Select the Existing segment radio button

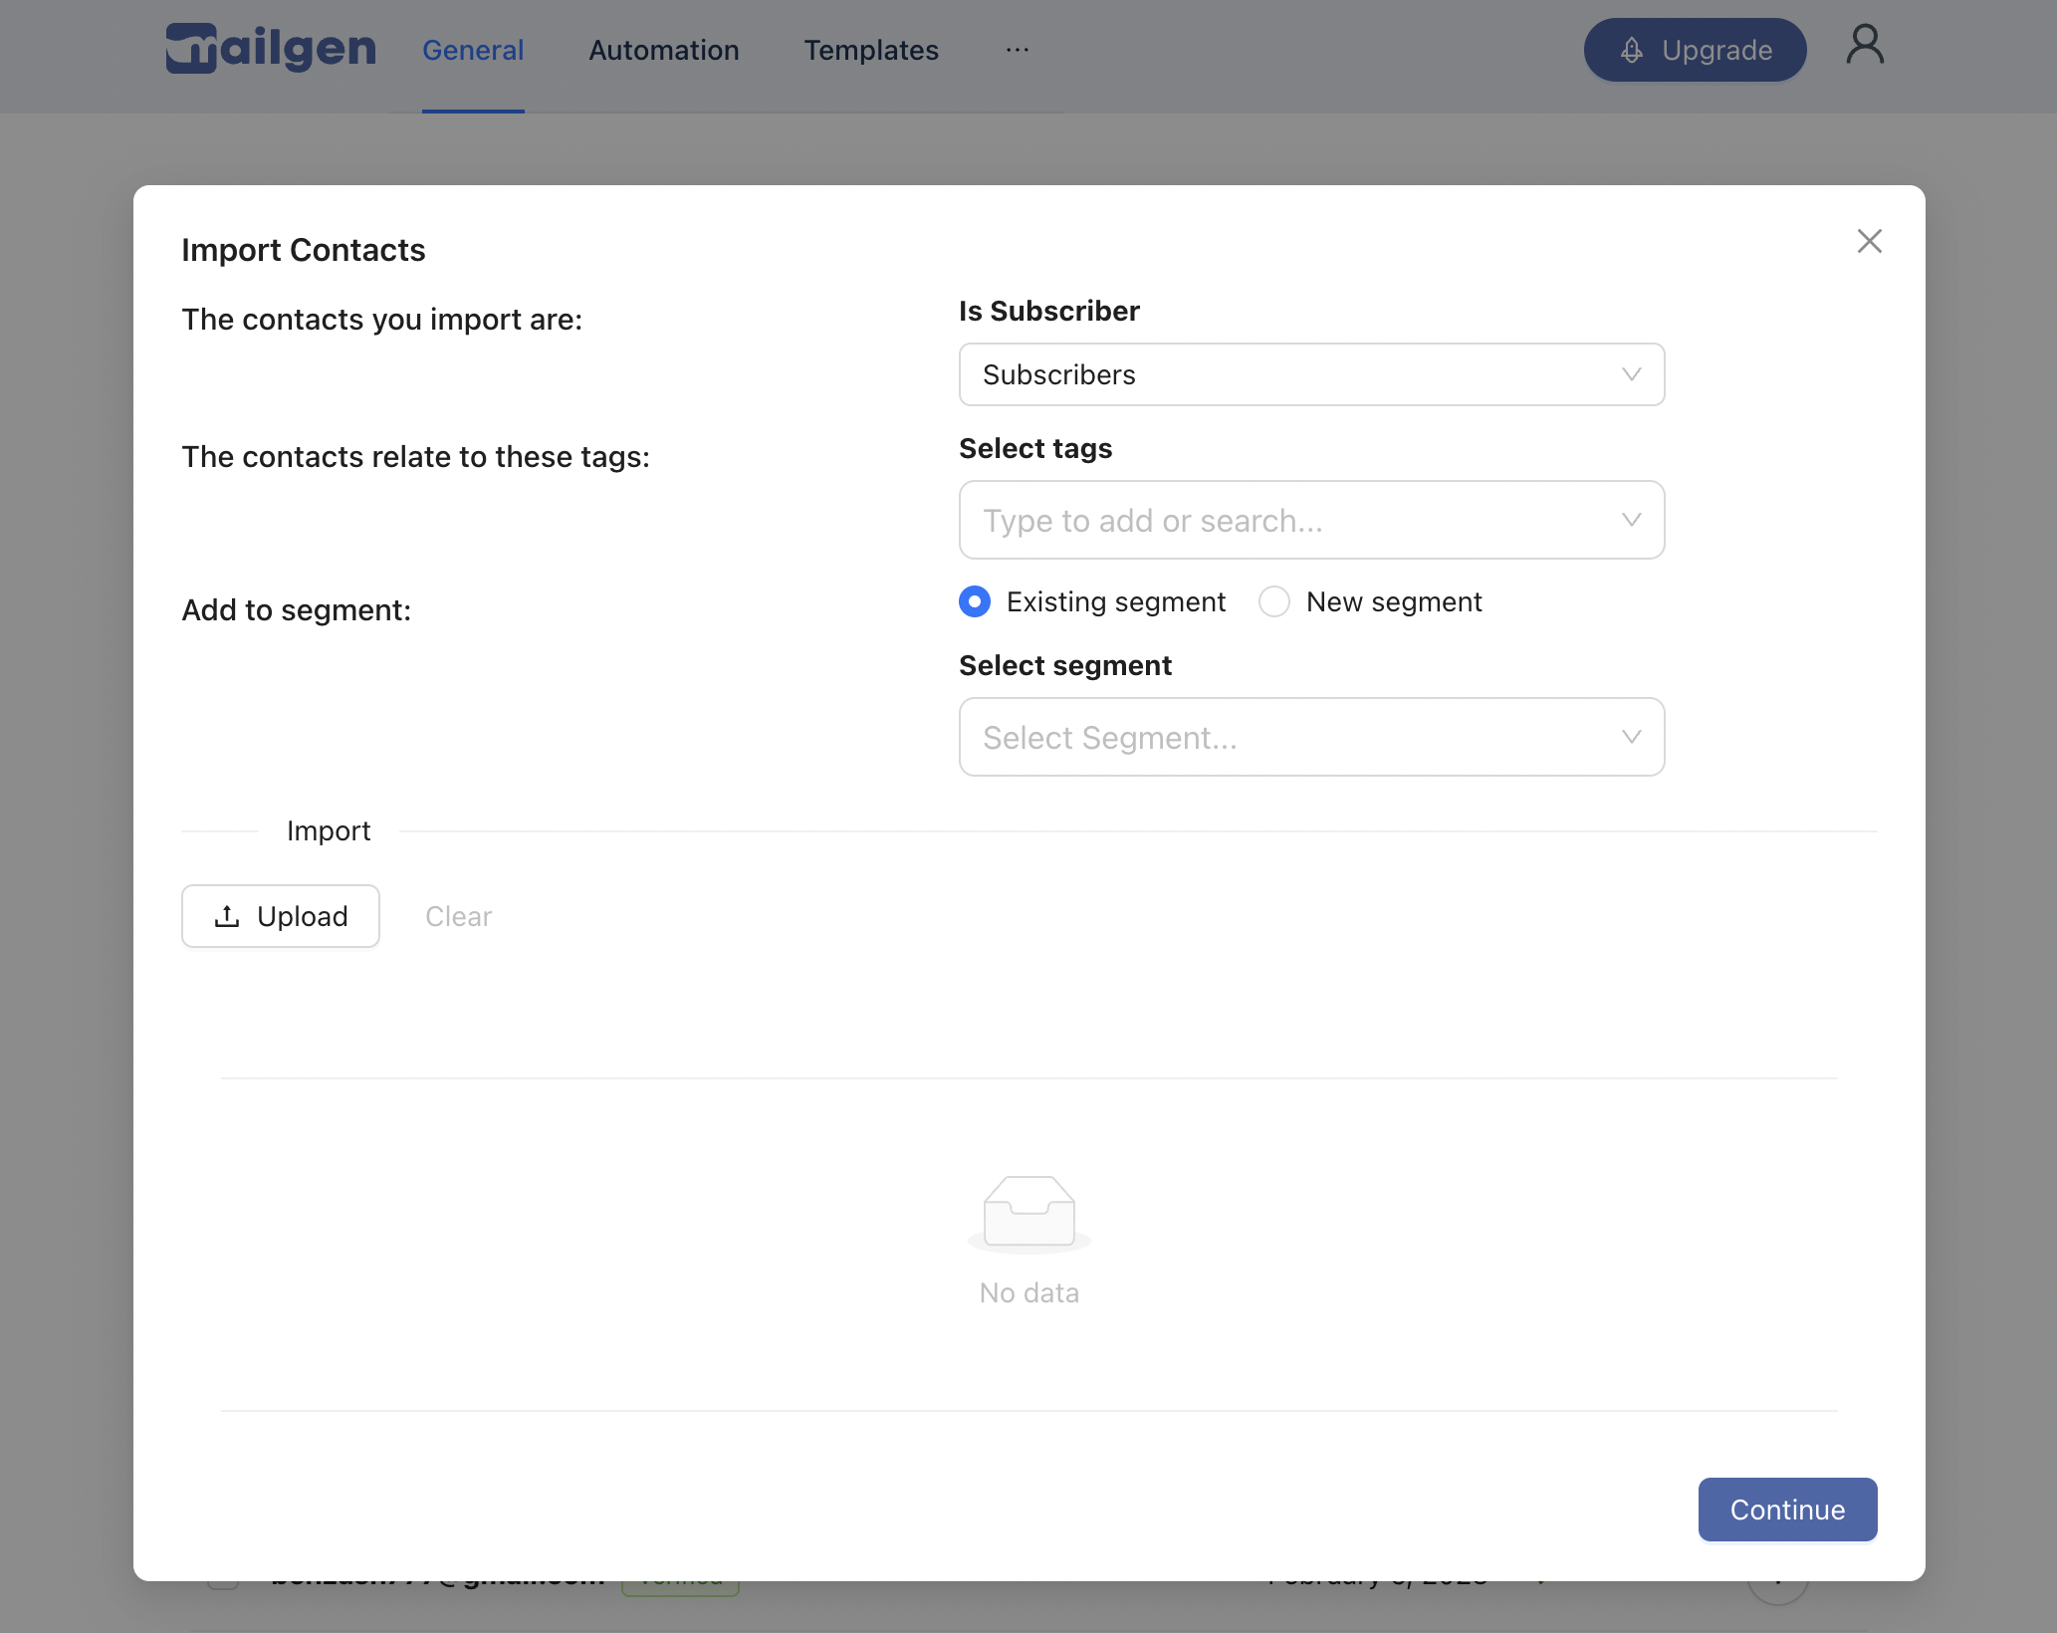coord(975,601)
